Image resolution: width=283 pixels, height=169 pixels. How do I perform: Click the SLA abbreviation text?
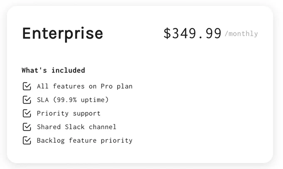point(43,99)
